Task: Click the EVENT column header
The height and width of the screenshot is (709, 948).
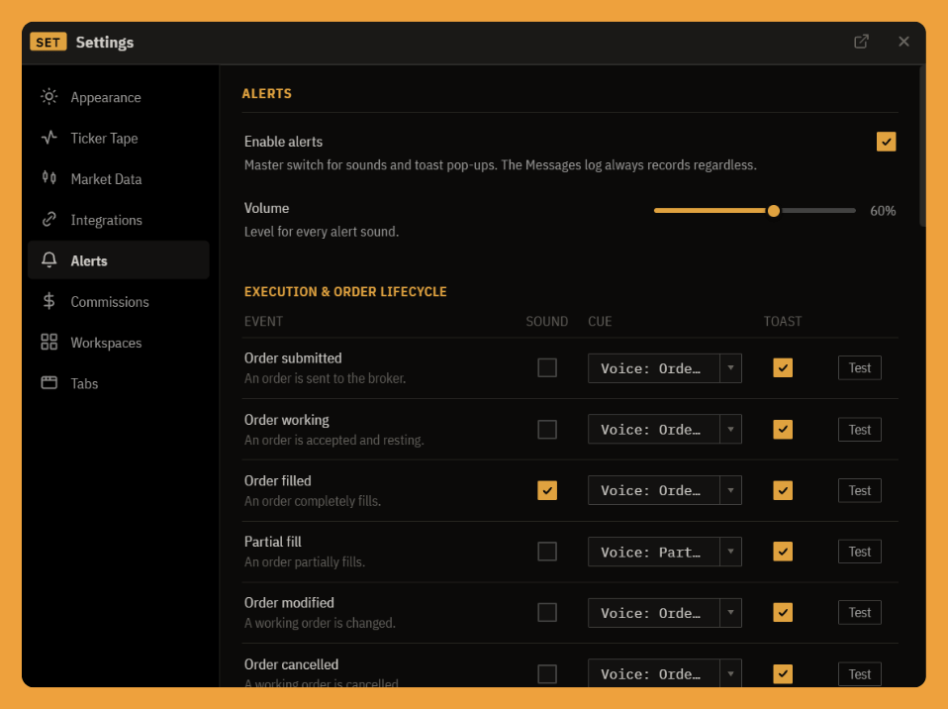Action: point(263,321)
